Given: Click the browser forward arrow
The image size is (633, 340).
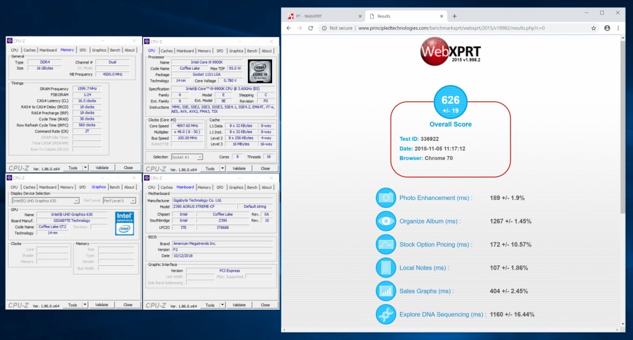Looking at the screenshot, I should 300,28.
